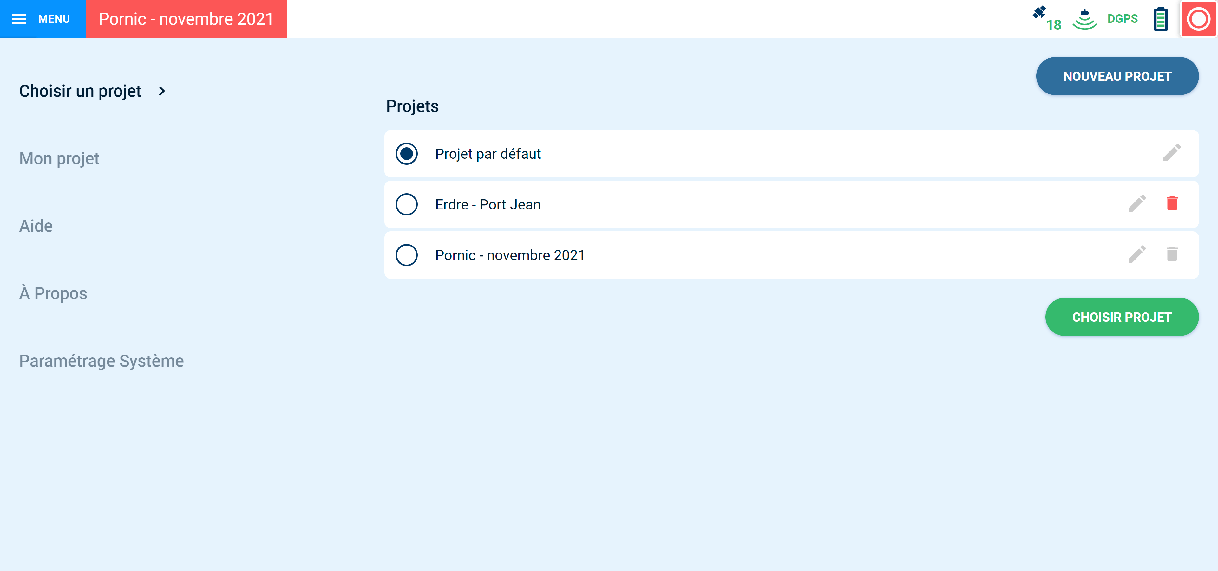Go to Paramétrage Système
The height and width of the screenshot is (571, 1218).
(x=101, y=361)
